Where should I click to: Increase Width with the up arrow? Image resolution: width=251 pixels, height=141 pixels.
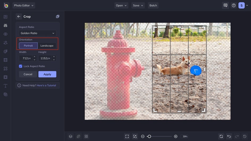pos(34,57)
